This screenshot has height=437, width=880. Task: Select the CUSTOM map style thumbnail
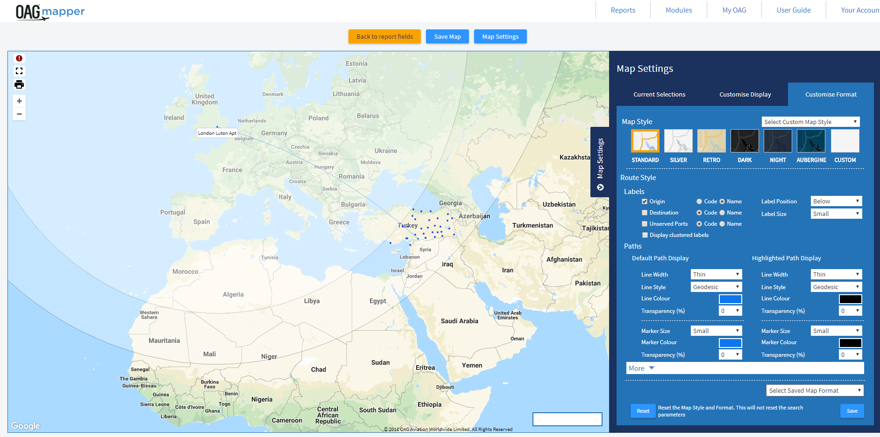tap(845, 141)
